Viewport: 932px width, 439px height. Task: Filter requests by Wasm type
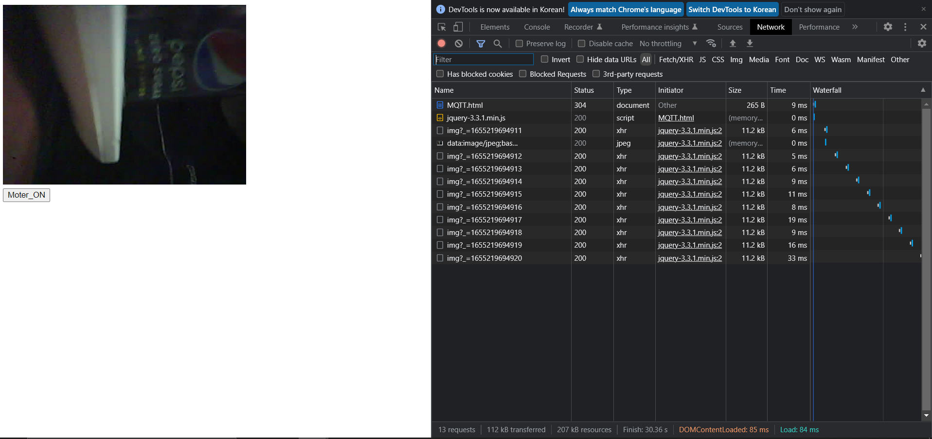[x=841, y=59]
